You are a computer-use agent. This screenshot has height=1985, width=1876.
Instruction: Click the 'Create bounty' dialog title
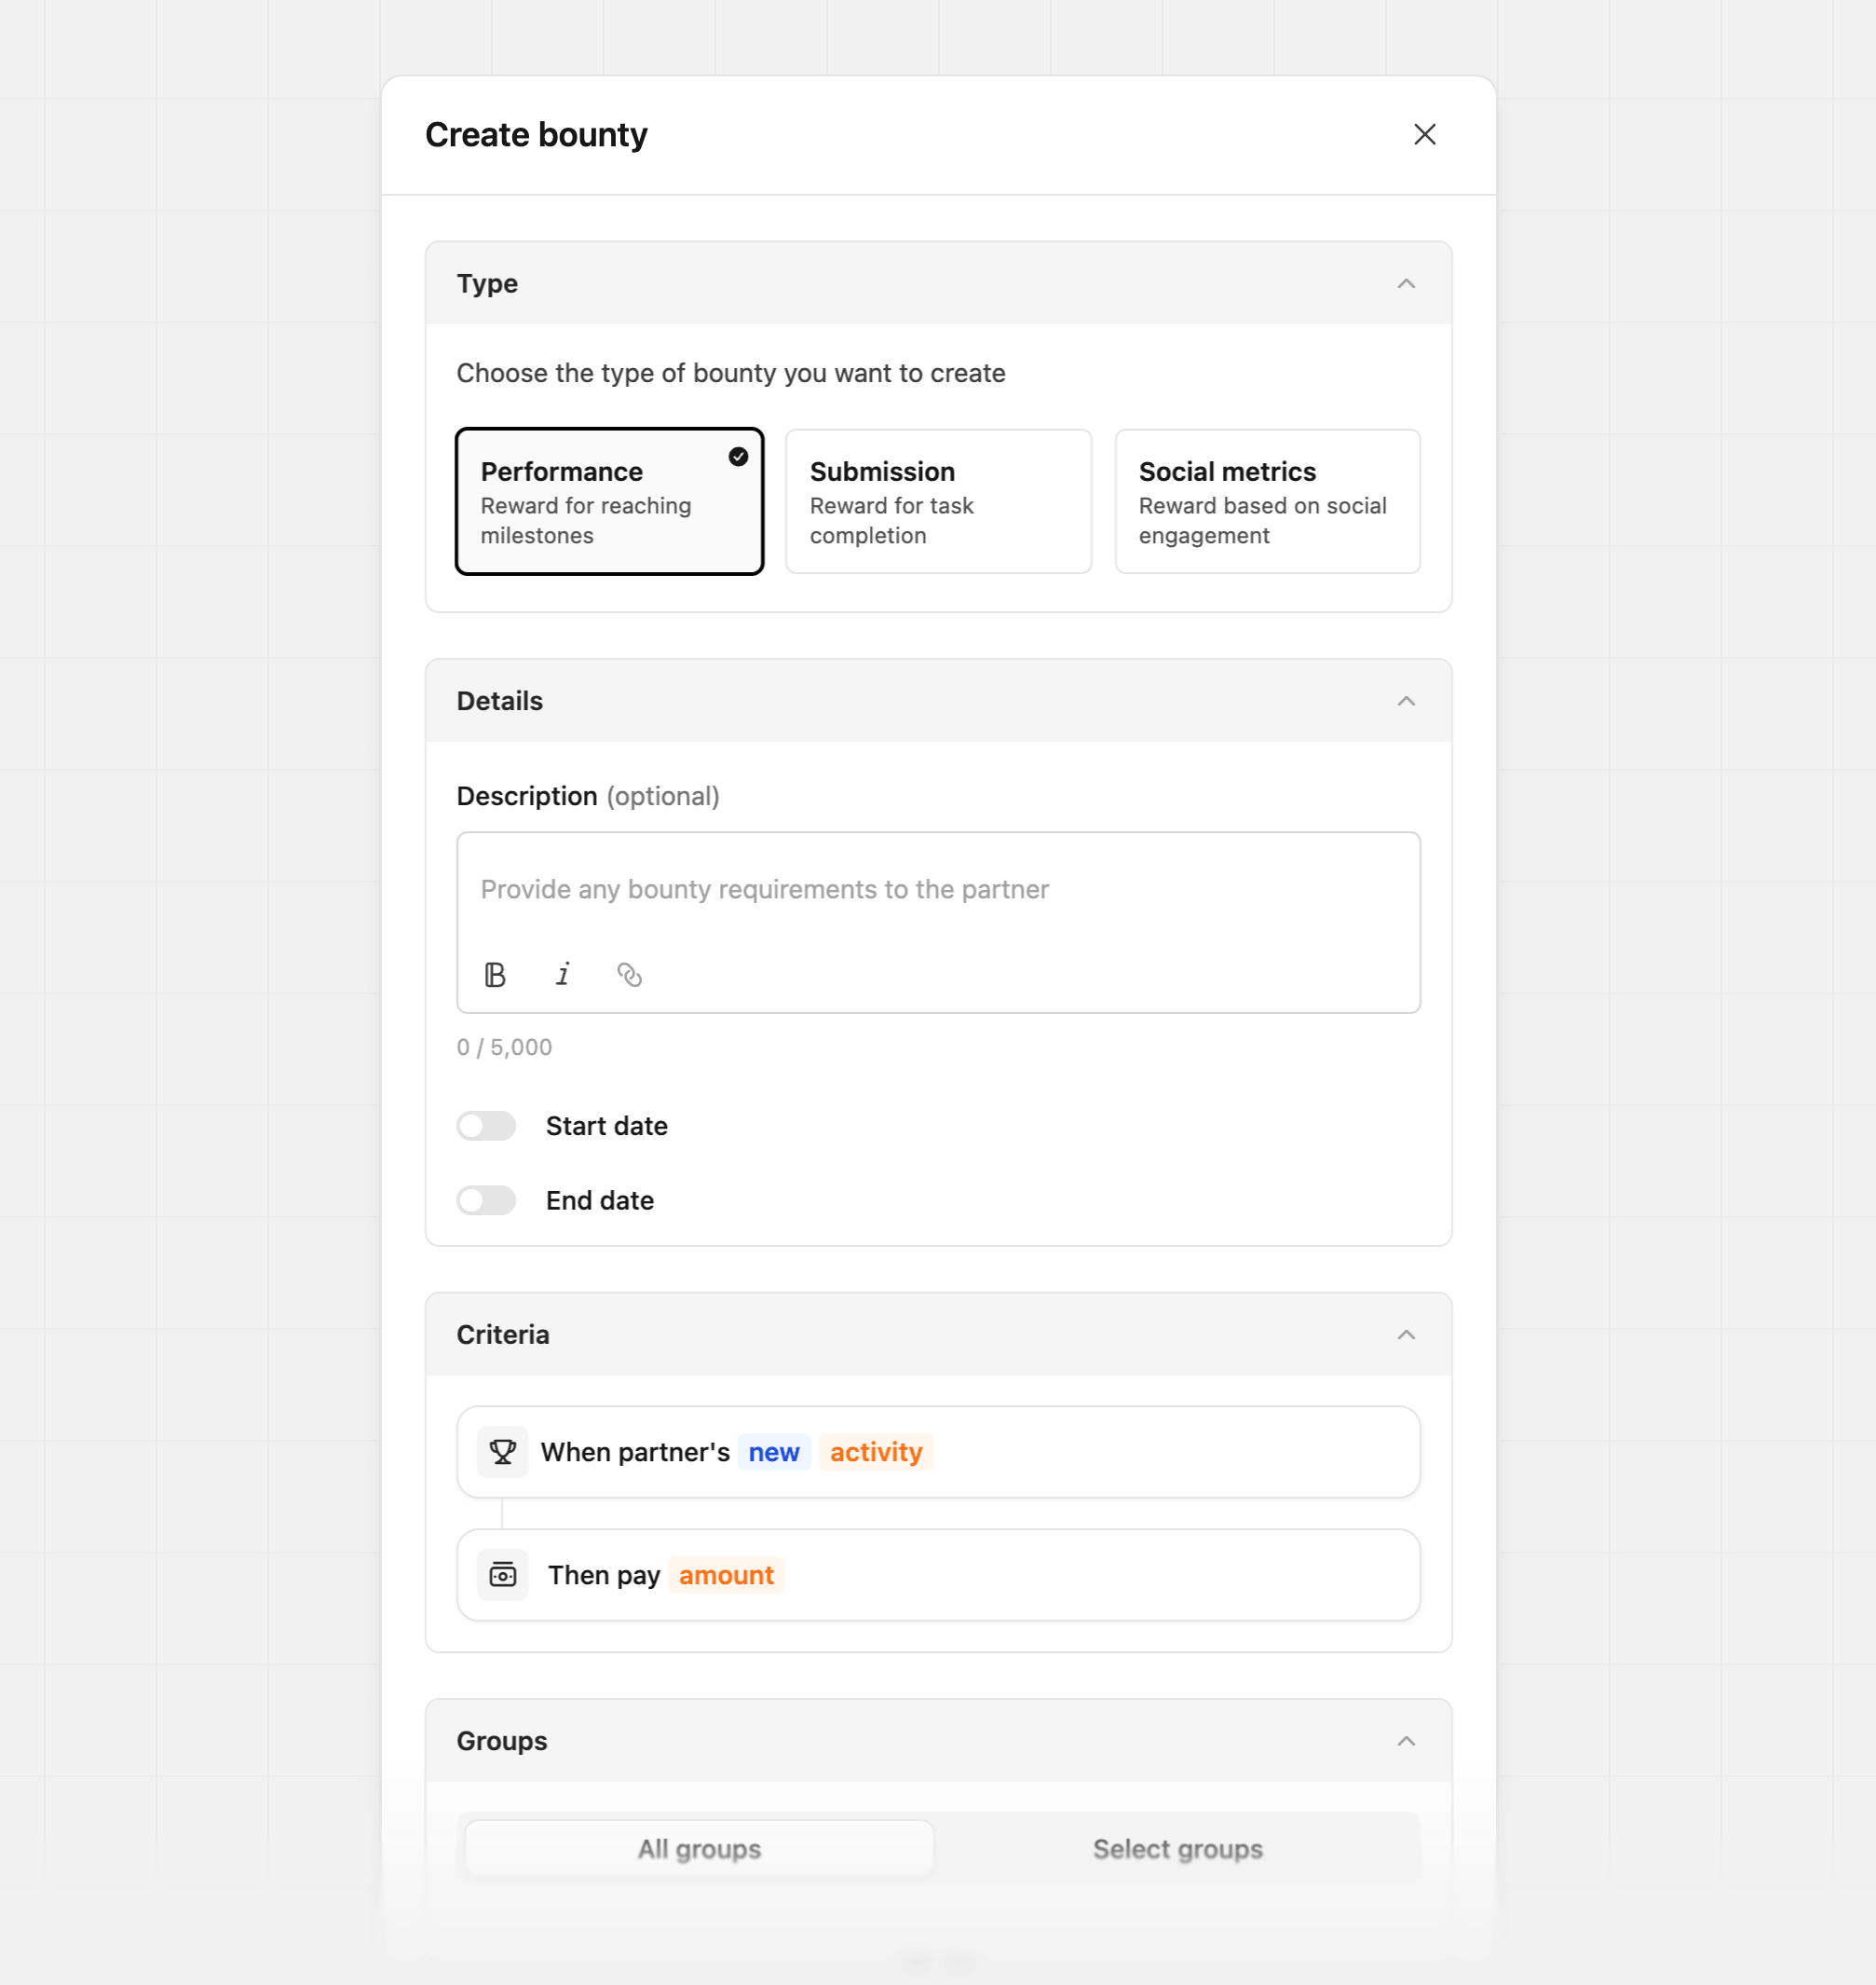[x=536, y=135]
